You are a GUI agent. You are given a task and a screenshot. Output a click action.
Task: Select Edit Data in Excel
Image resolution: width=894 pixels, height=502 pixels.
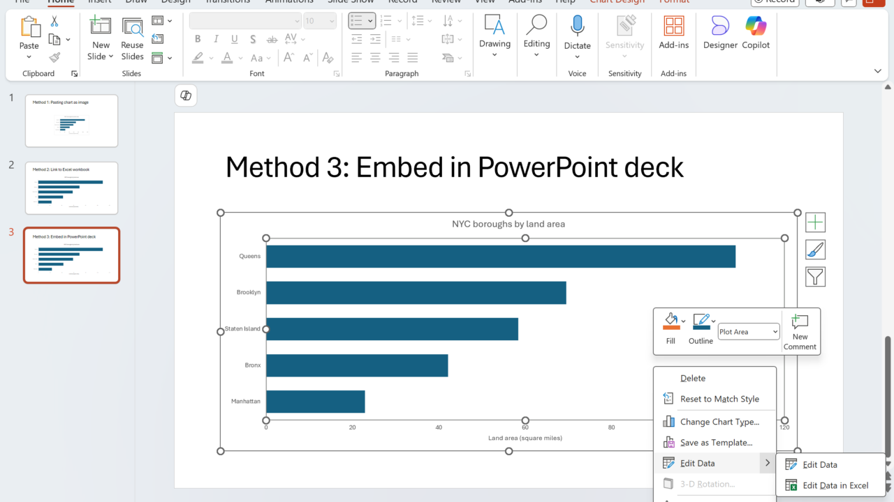[x=835, y=485]
